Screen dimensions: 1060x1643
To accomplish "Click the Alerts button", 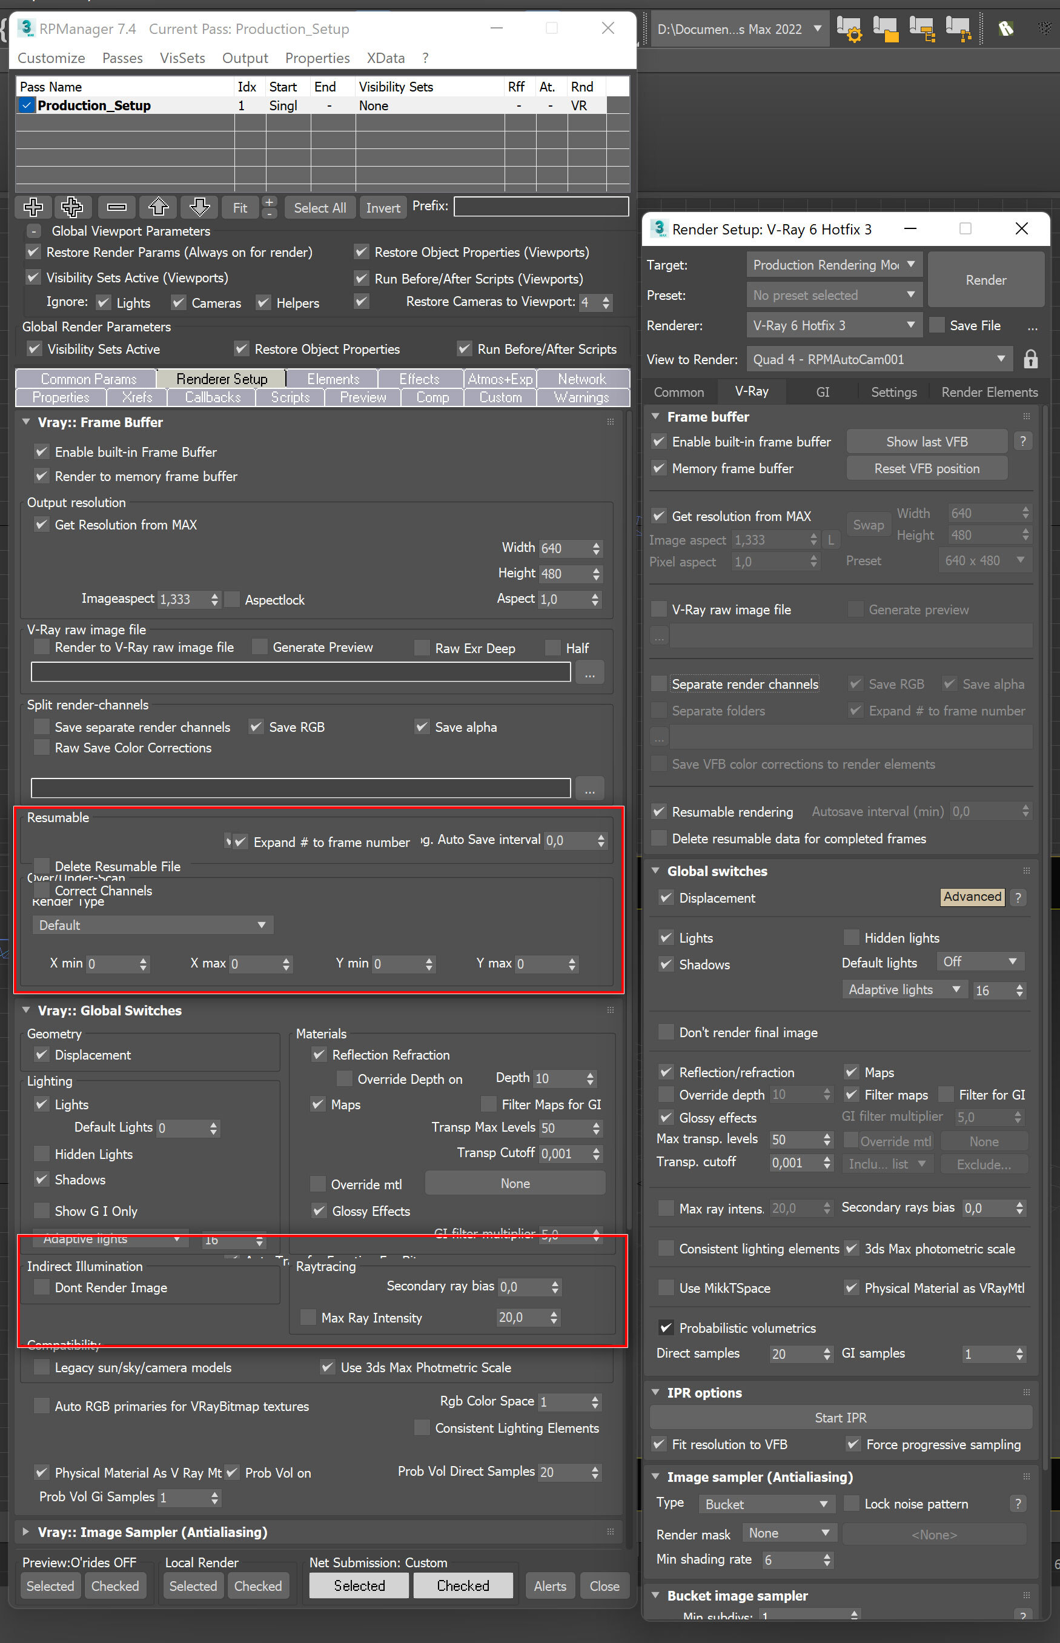I will click(x=551, y=1585).
